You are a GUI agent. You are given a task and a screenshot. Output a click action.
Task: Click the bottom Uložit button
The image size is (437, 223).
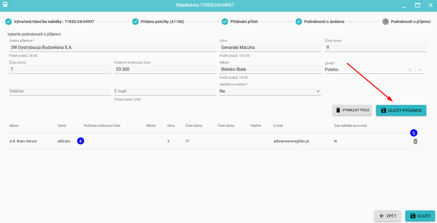pyautogui.click(x=420, y=216)
